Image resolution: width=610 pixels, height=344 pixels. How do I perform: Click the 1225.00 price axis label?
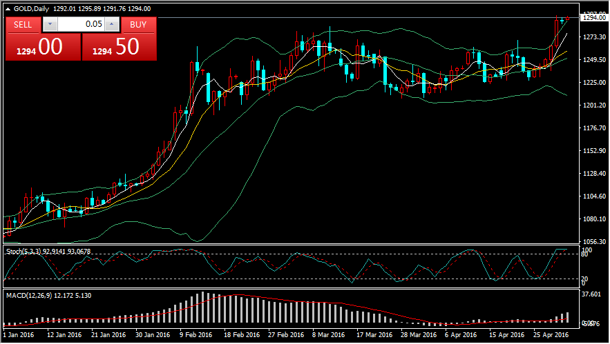coord(594,82)
